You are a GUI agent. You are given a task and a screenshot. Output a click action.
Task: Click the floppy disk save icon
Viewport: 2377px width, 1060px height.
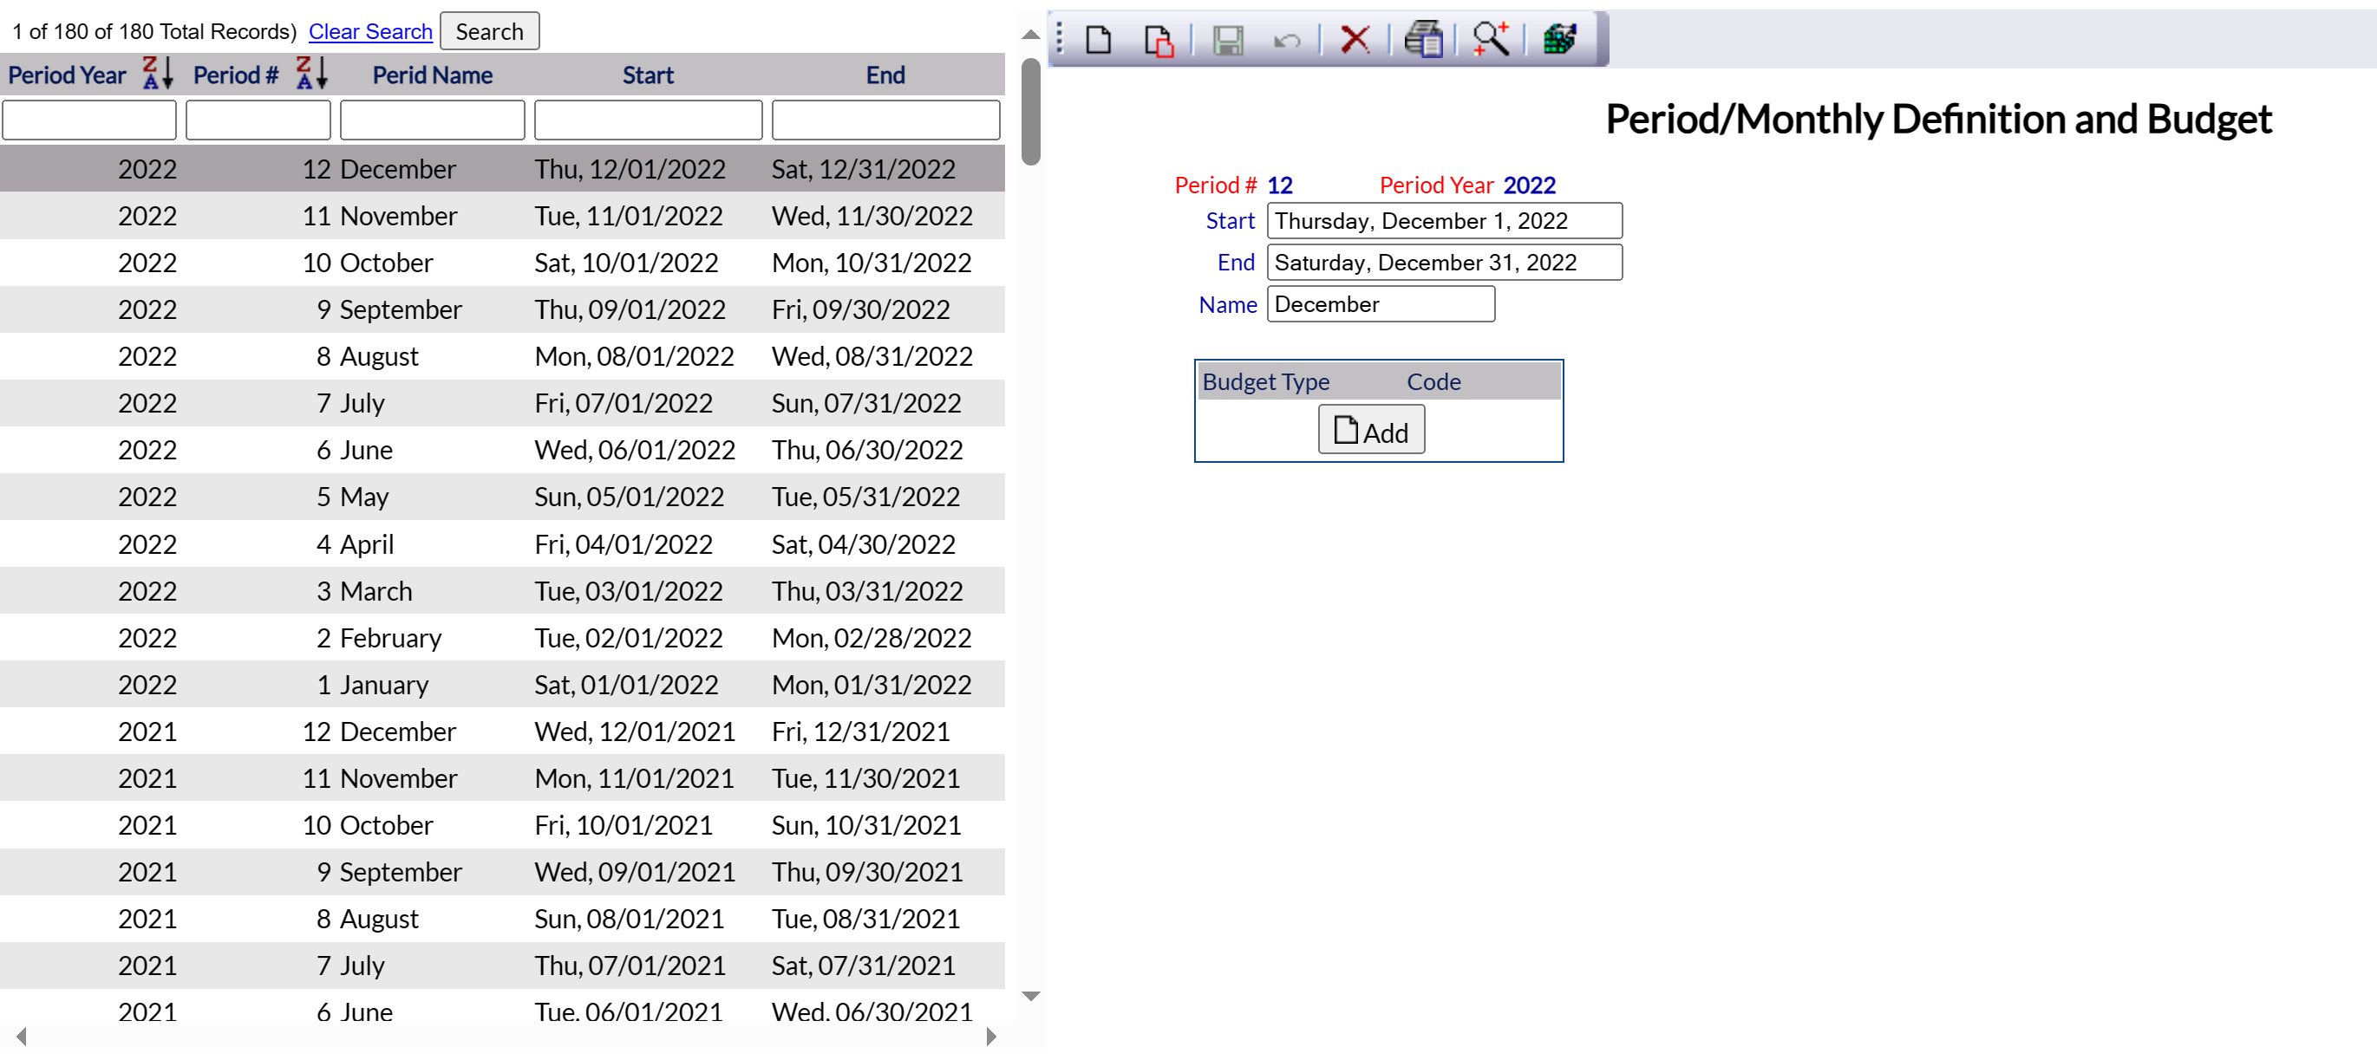tap(1227, 40)
